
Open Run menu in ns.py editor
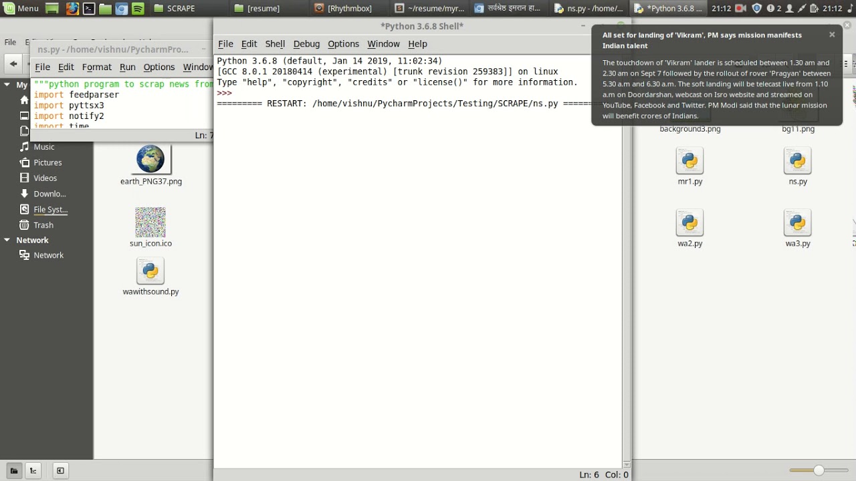tap(127, 67)
